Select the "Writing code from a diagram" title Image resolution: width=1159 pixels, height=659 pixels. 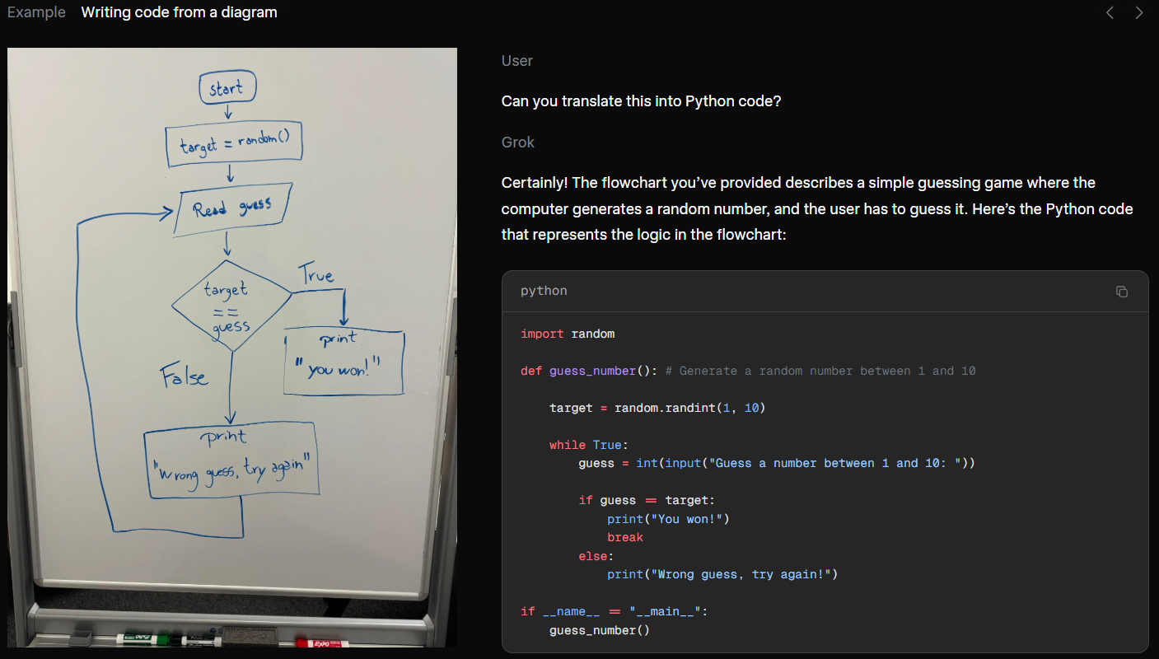coord(179,12)
